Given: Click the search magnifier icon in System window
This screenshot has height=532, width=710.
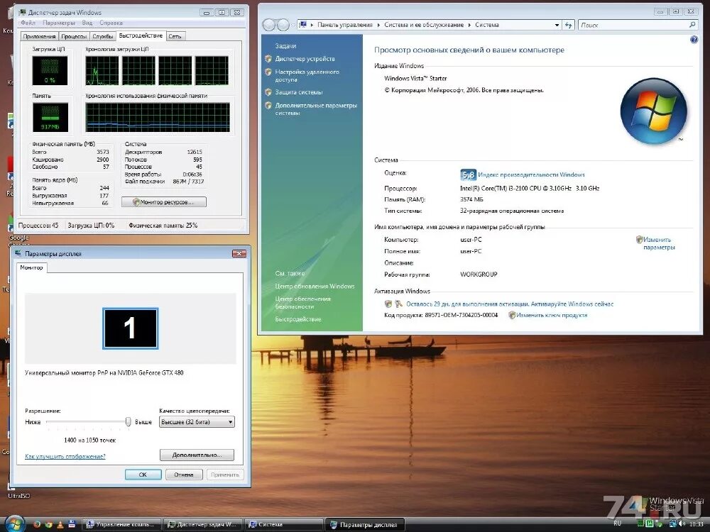Looking at the screenshot, I should pyautogui.click(x=692, y=25).
